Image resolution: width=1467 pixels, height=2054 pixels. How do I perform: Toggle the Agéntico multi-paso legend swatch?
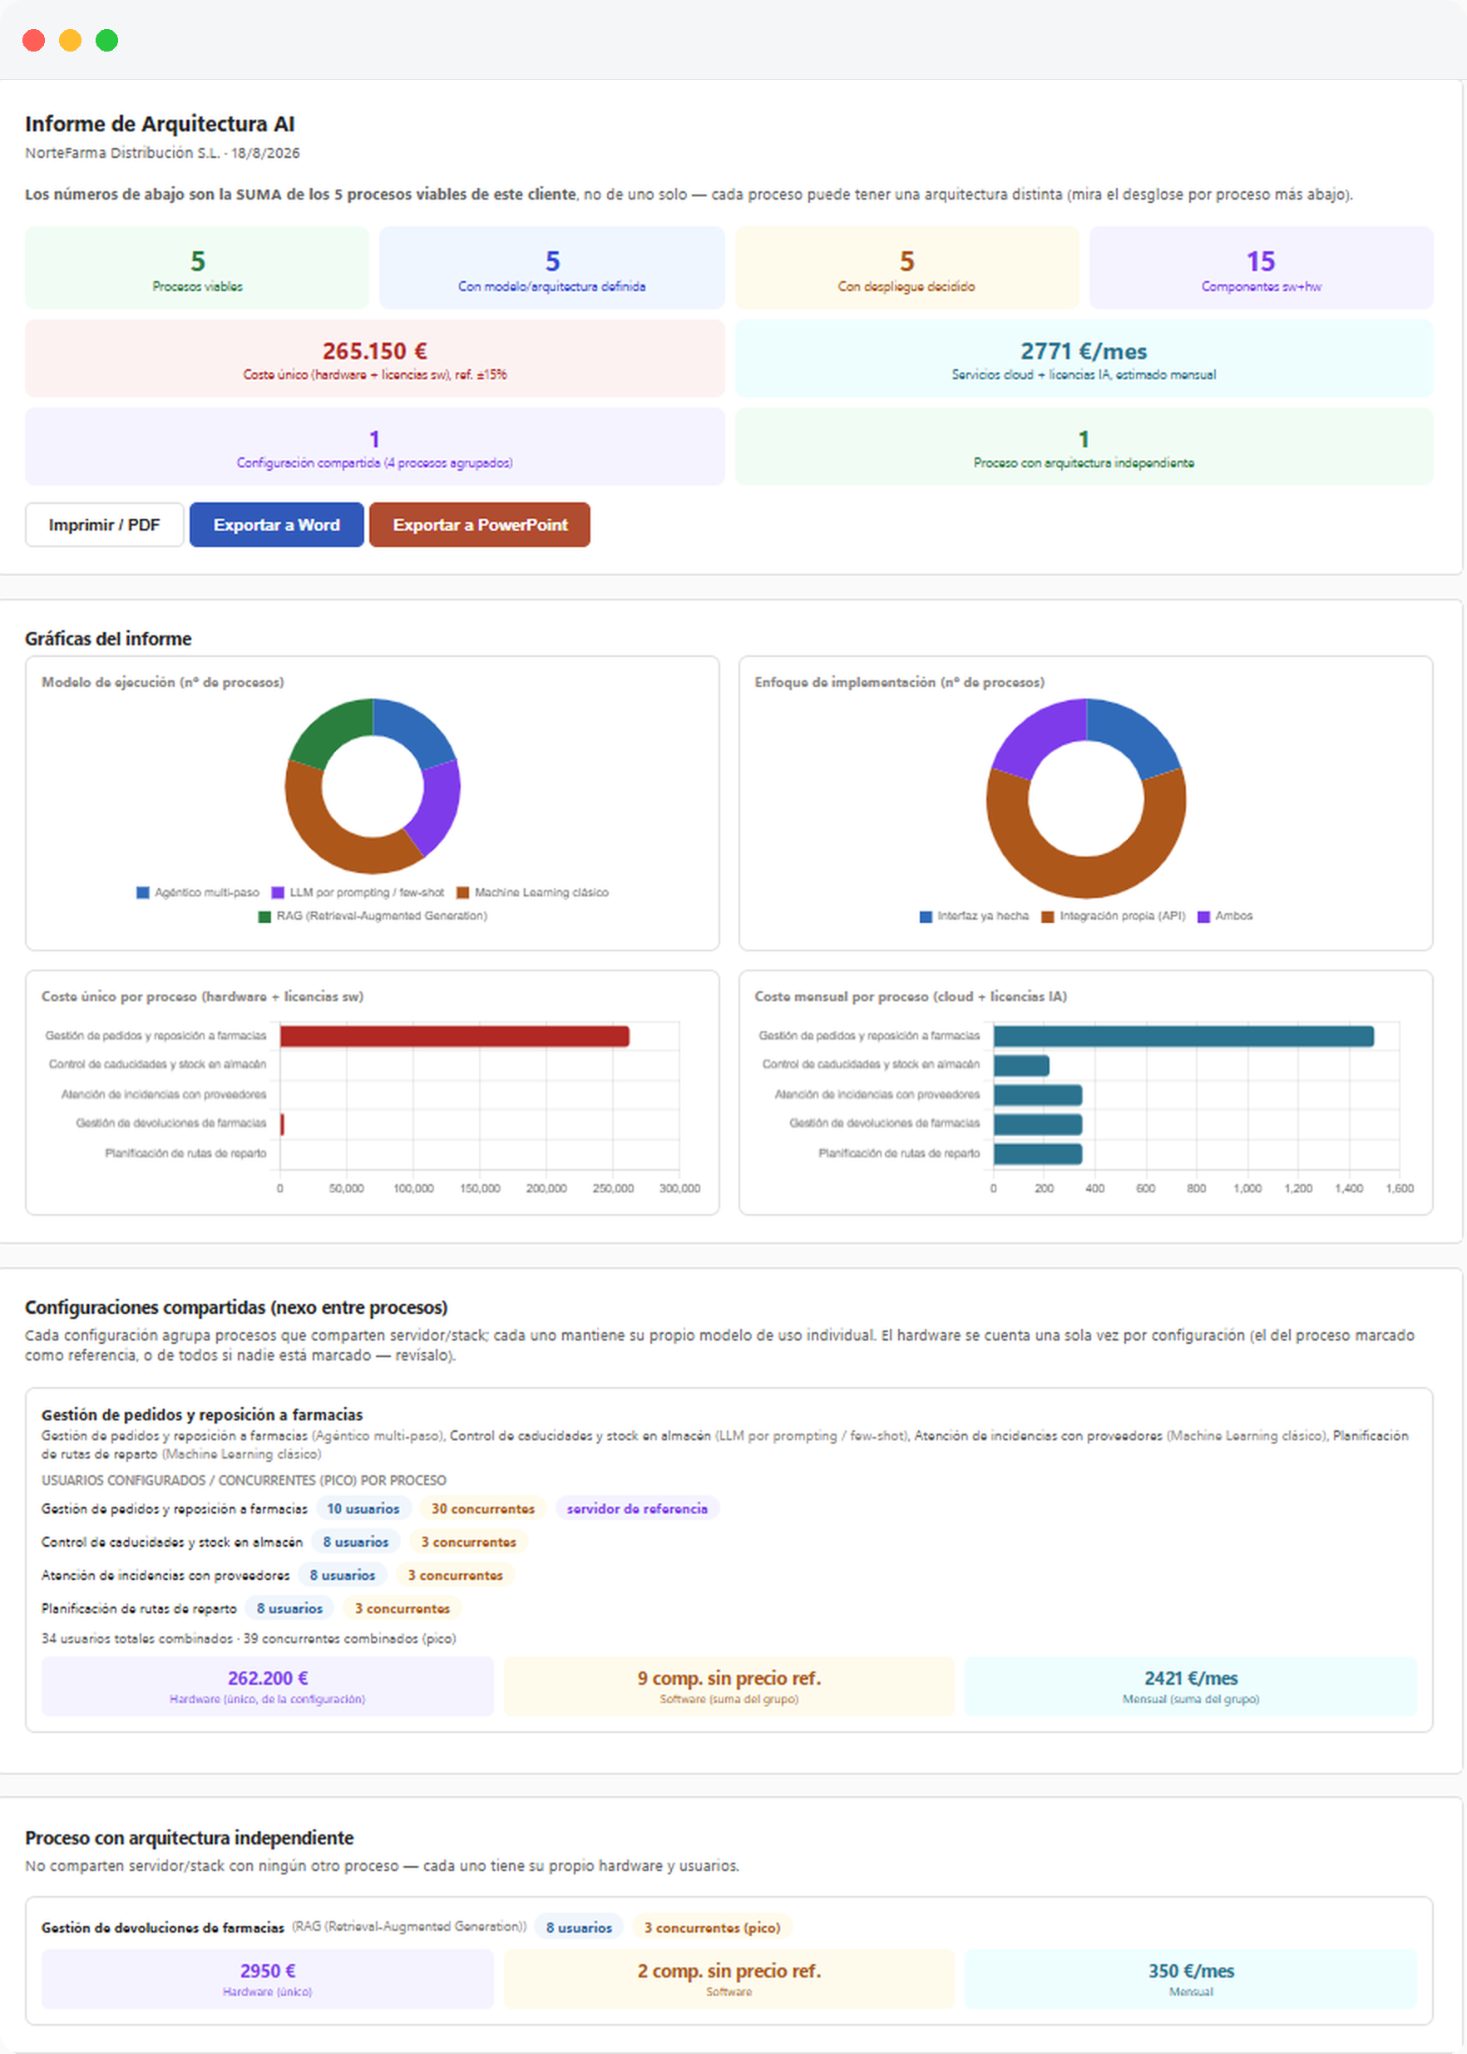[x=143, y=892]
